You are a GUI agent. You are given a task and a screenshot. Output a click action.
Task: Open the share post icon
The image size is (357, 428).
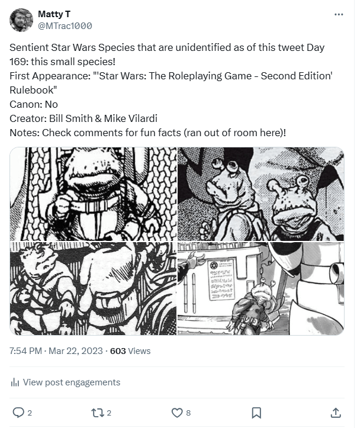pos(336,412)
